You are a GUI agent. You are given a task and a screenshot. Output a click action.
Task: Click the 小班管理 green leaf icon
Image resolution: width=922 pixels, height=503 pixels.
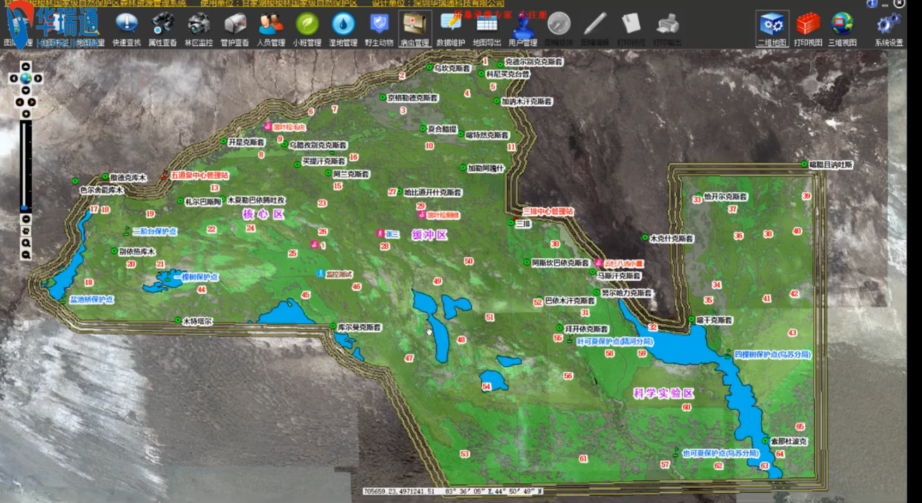coord(307,25)
